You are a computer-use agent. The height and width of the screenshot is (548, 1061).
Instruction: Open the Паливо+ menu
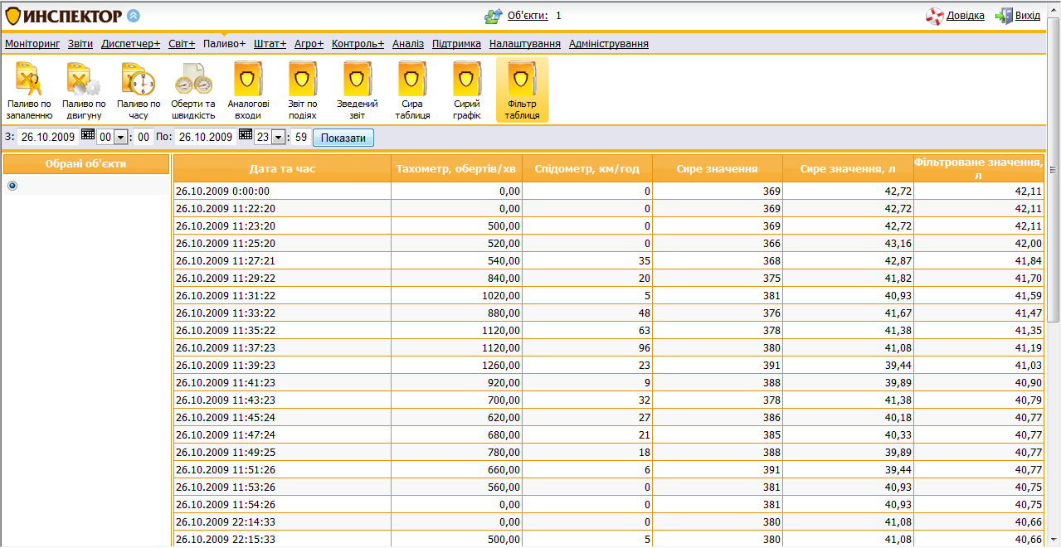[x=225, y=44]
